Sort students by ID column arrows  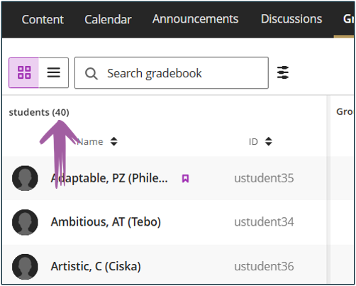[269, 141]
